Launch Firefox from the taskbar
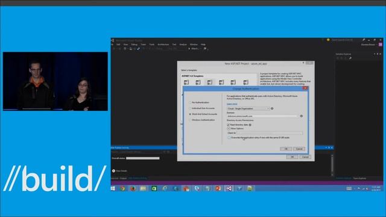The height and width of the screenshot is (217, 386). [133, 189]
